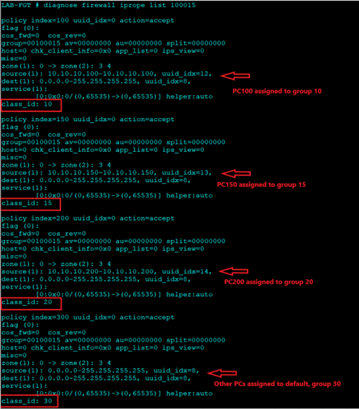The image size is (359, 409).
Task: Click the LAB-FGT prompt text
Action: pyautogui.click(x=16, y=5)
